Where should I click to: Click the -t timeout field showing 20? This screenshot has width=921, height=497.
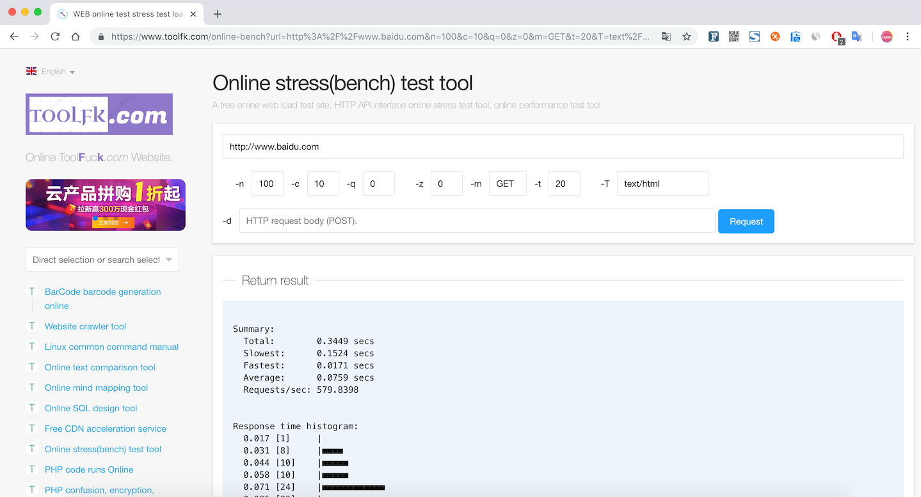tap(565, 184)
